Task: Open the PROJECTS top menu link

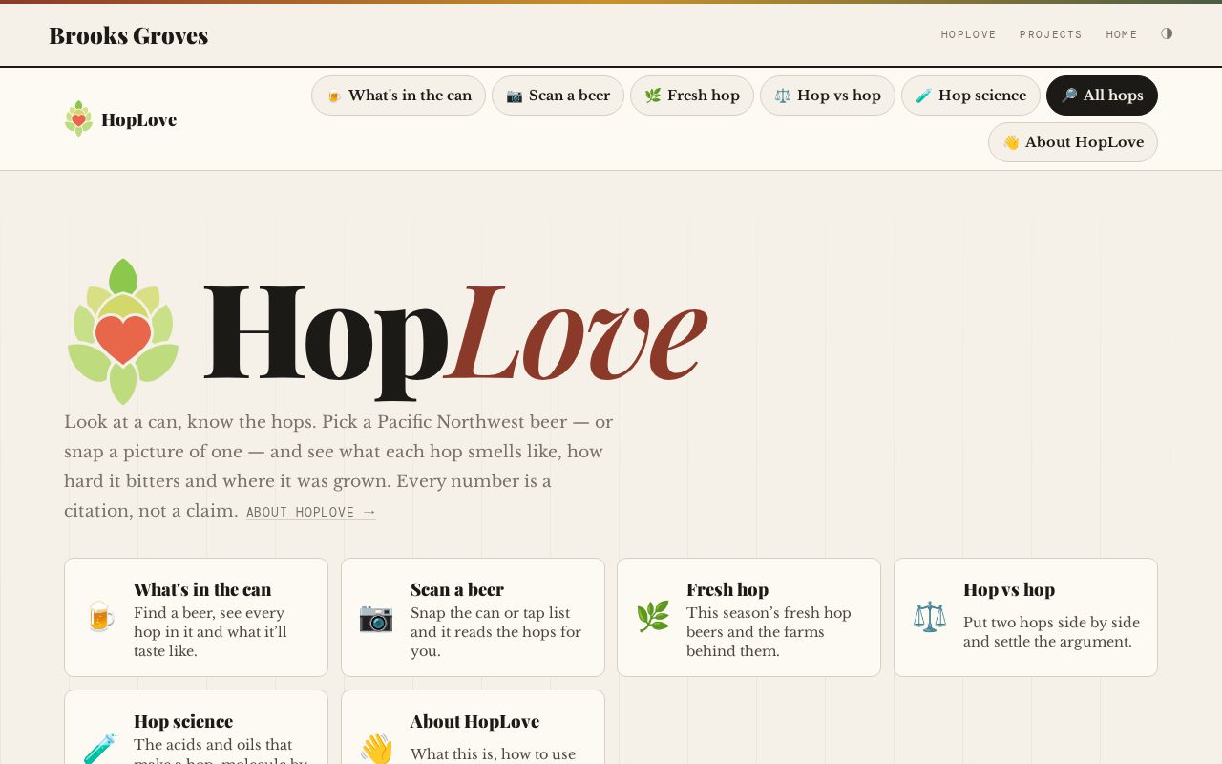Action: (x=1051, y=34)
